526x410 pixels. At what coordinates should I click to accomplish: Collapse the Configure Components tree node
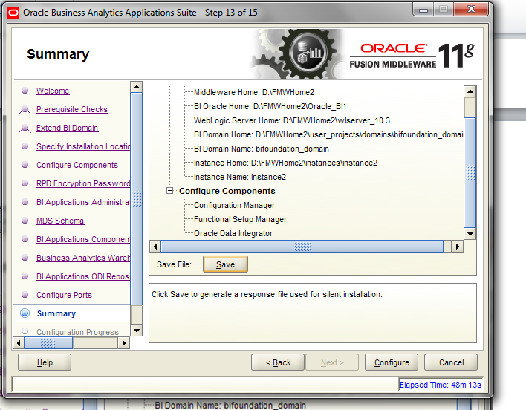[x=169, y=191]
